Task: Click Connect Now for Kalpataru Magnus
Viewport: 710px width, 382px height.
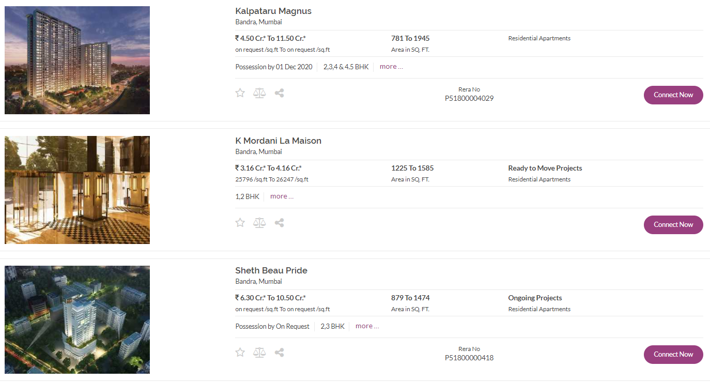Action: click(x=673, y=95)
